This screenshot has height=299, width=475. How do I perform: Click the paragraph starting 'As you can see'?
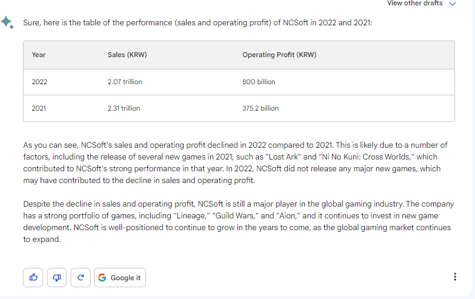(235, 162)
